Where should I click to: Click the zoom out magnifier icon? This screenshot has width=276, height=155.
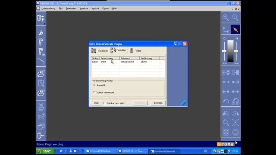[235, 18]
